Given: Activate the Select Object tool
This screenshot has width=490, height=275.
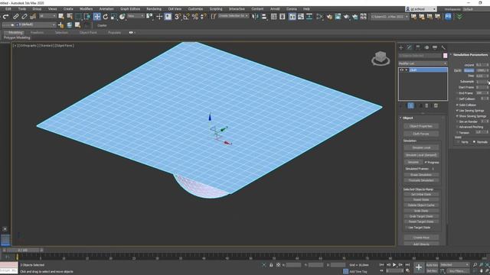Looking at the screenshot, I should coord(61,17).
